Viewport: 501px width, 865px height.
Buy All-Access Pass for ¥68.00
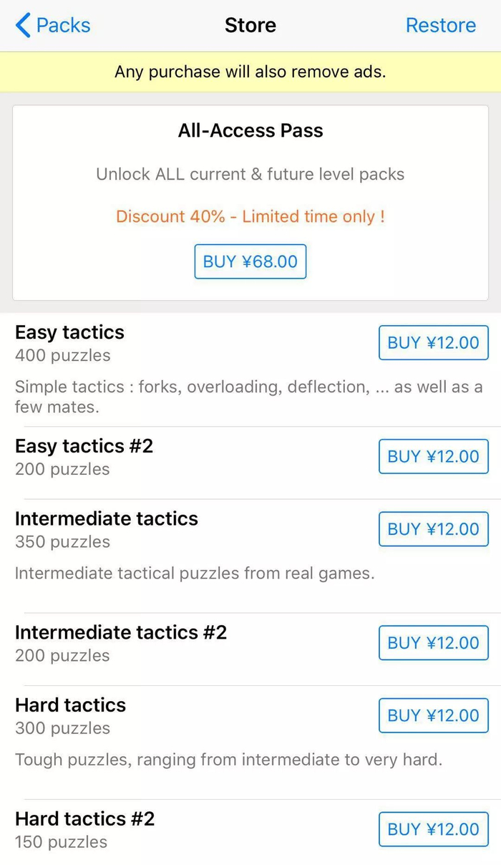click(x=250, y=261)
